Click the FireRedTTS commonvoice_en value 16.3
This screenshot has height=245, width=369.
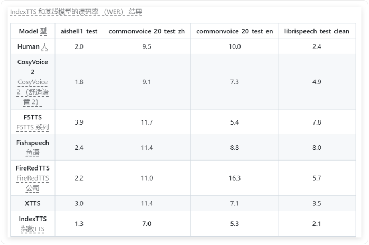tap(235, 178)
